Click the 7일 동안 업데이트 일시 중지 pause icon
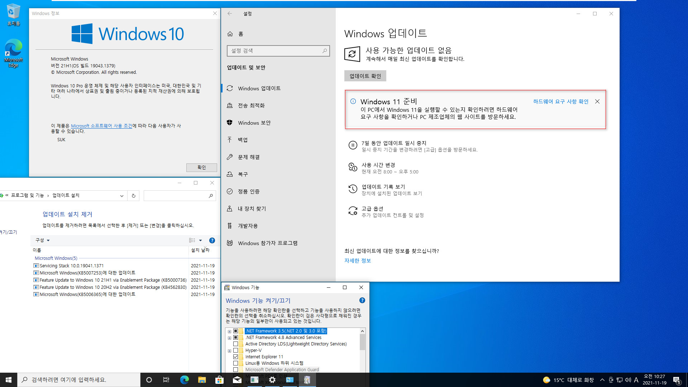The image size is (688, 387). (353, 145)
